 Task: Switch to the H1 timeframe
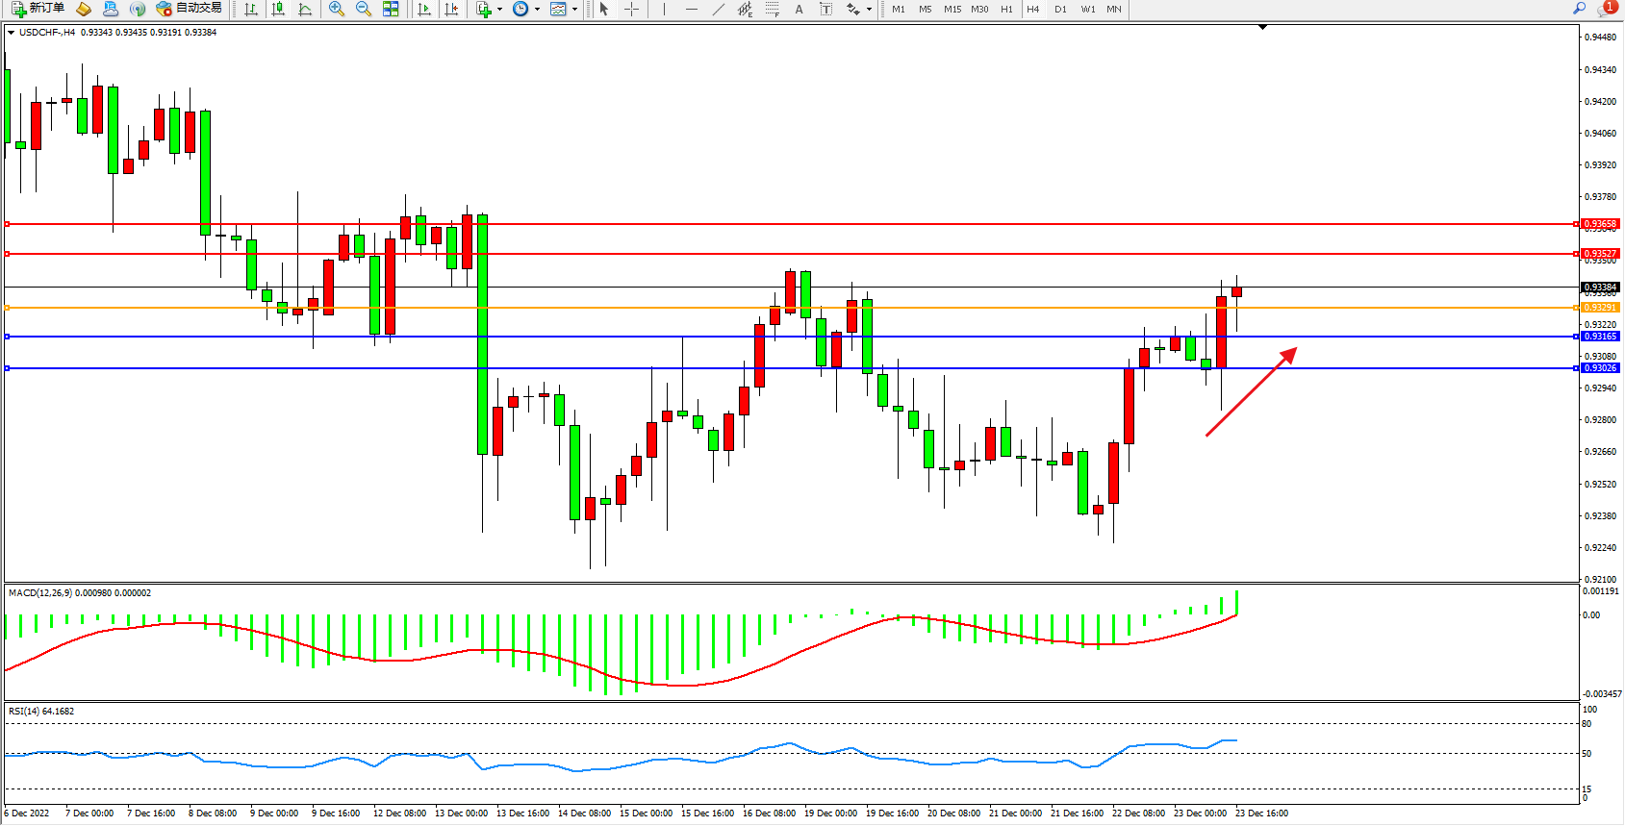1006,9
